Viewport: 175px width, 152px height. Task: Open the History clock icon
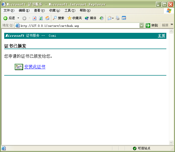click(x=101, y=18)
